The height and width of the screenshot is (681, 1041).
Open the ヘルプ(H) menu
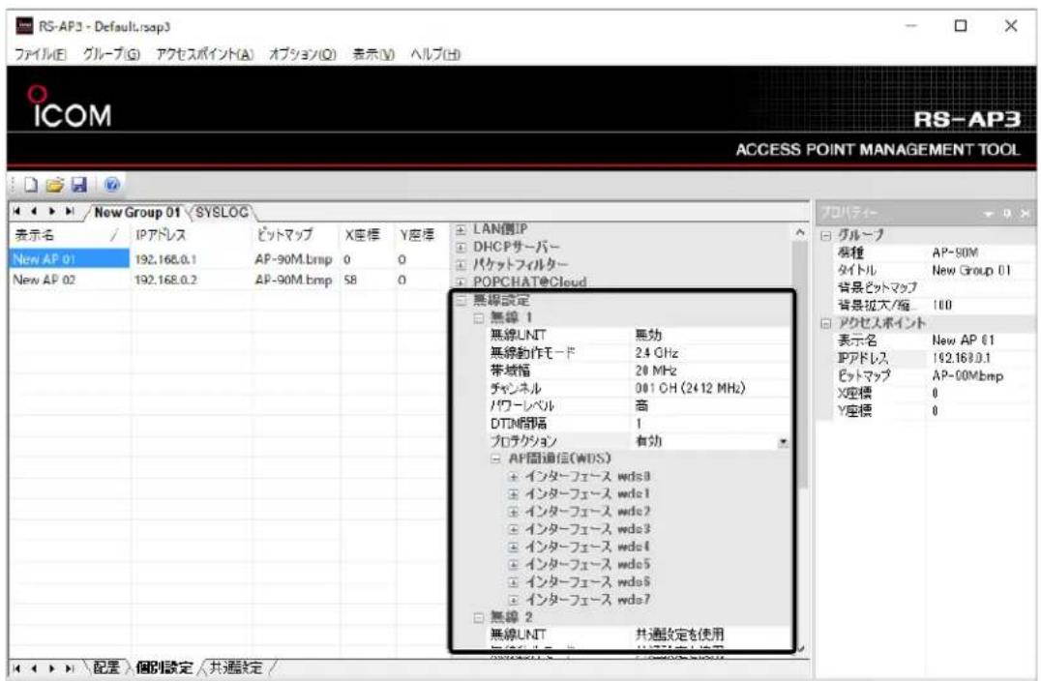[x=434, y=54]
